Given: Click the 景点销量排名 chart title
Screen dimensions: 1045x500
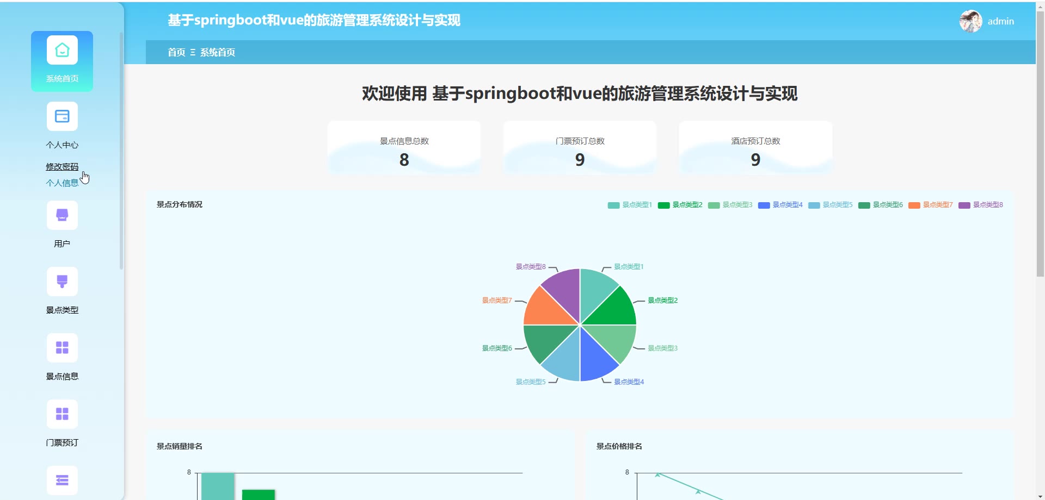Looking at the screenshot, I should click(x=180, y=447).
